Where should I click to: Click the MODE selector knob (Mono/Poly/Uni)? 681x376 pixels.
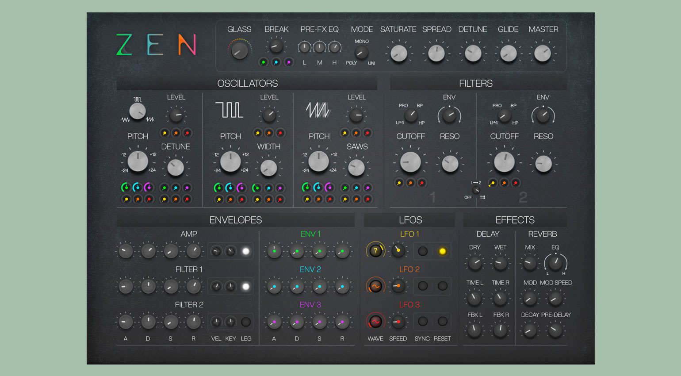[x=361, y=53]
